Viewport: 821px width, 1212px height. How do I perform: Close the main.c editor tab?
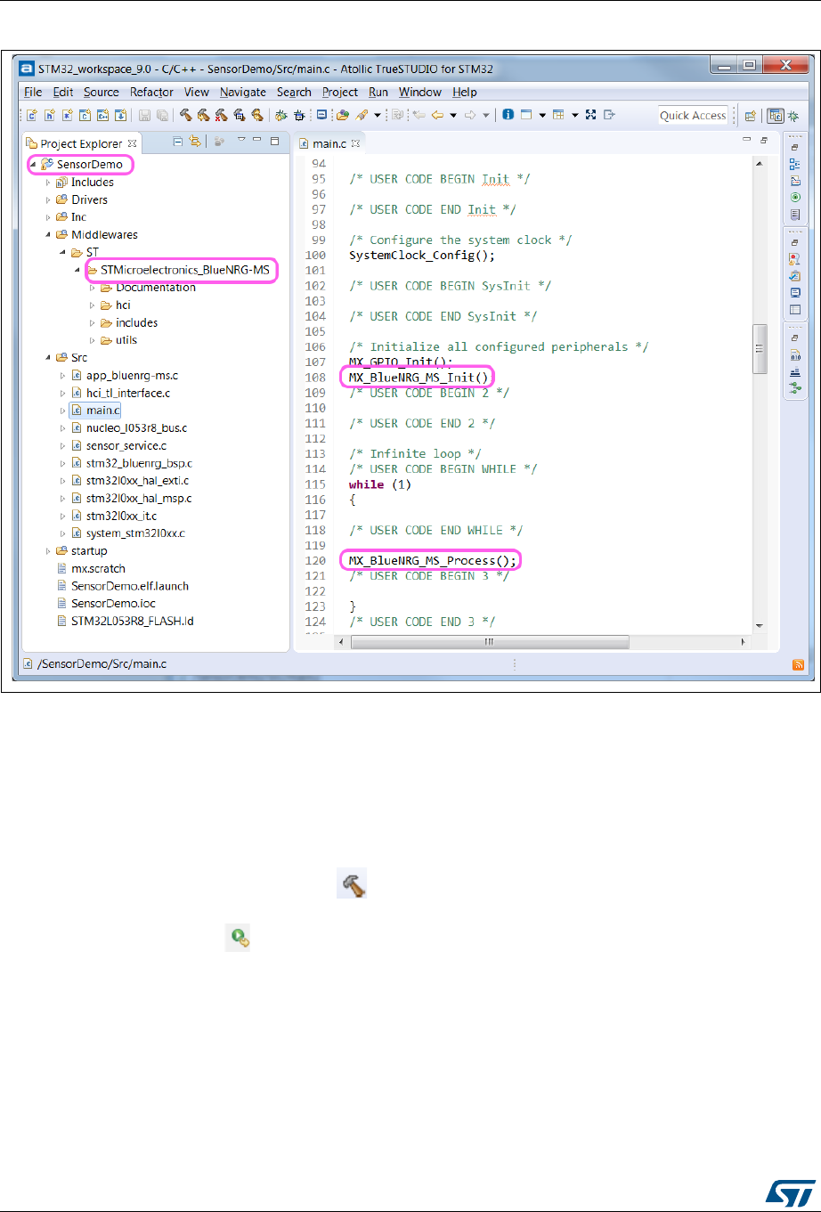(355, 143)
